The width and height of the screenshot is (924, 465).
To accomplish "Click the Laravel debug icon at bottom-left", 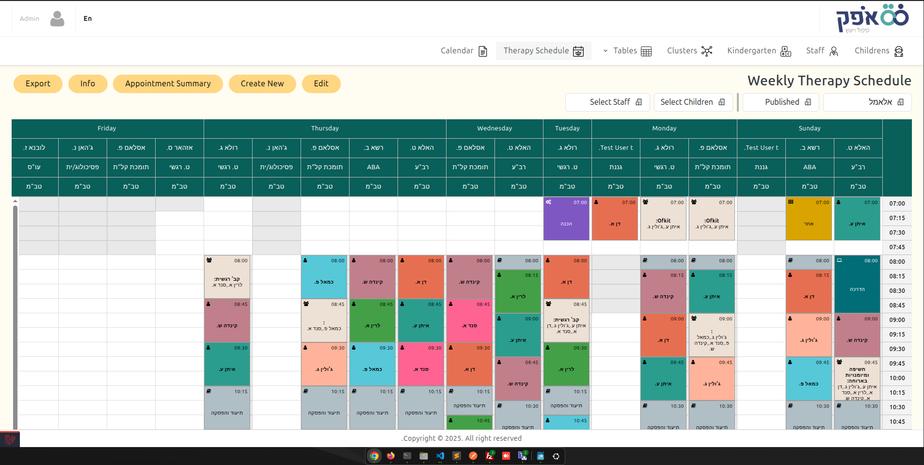I will (10, 439).
